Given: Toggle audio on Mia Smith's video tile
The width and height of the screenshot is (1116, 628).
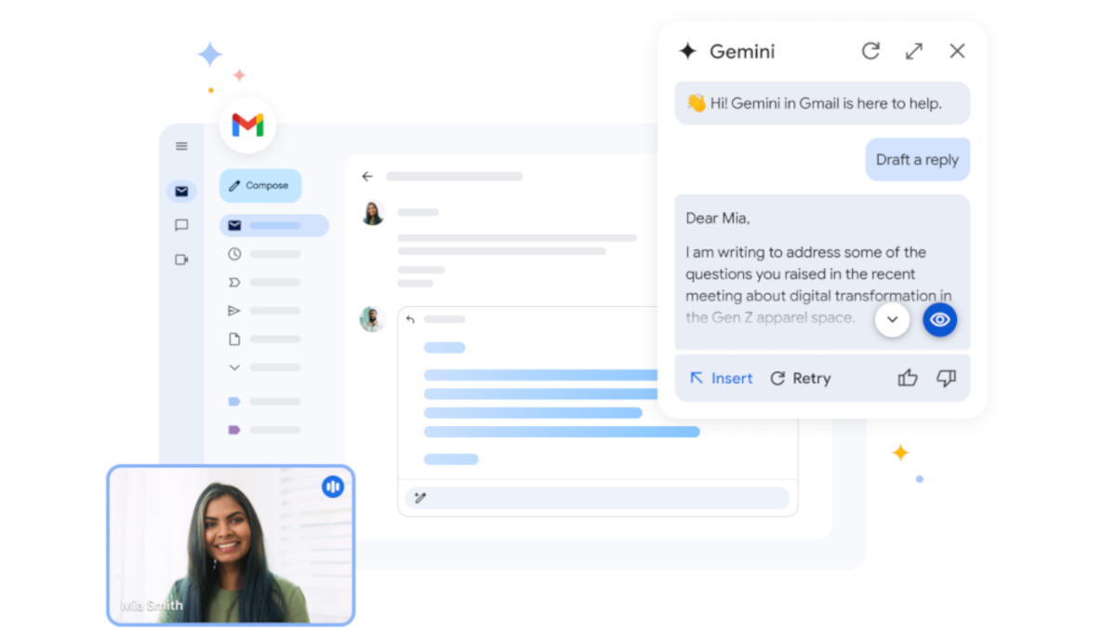Looking at the screenshot, I should click(333, 487).
